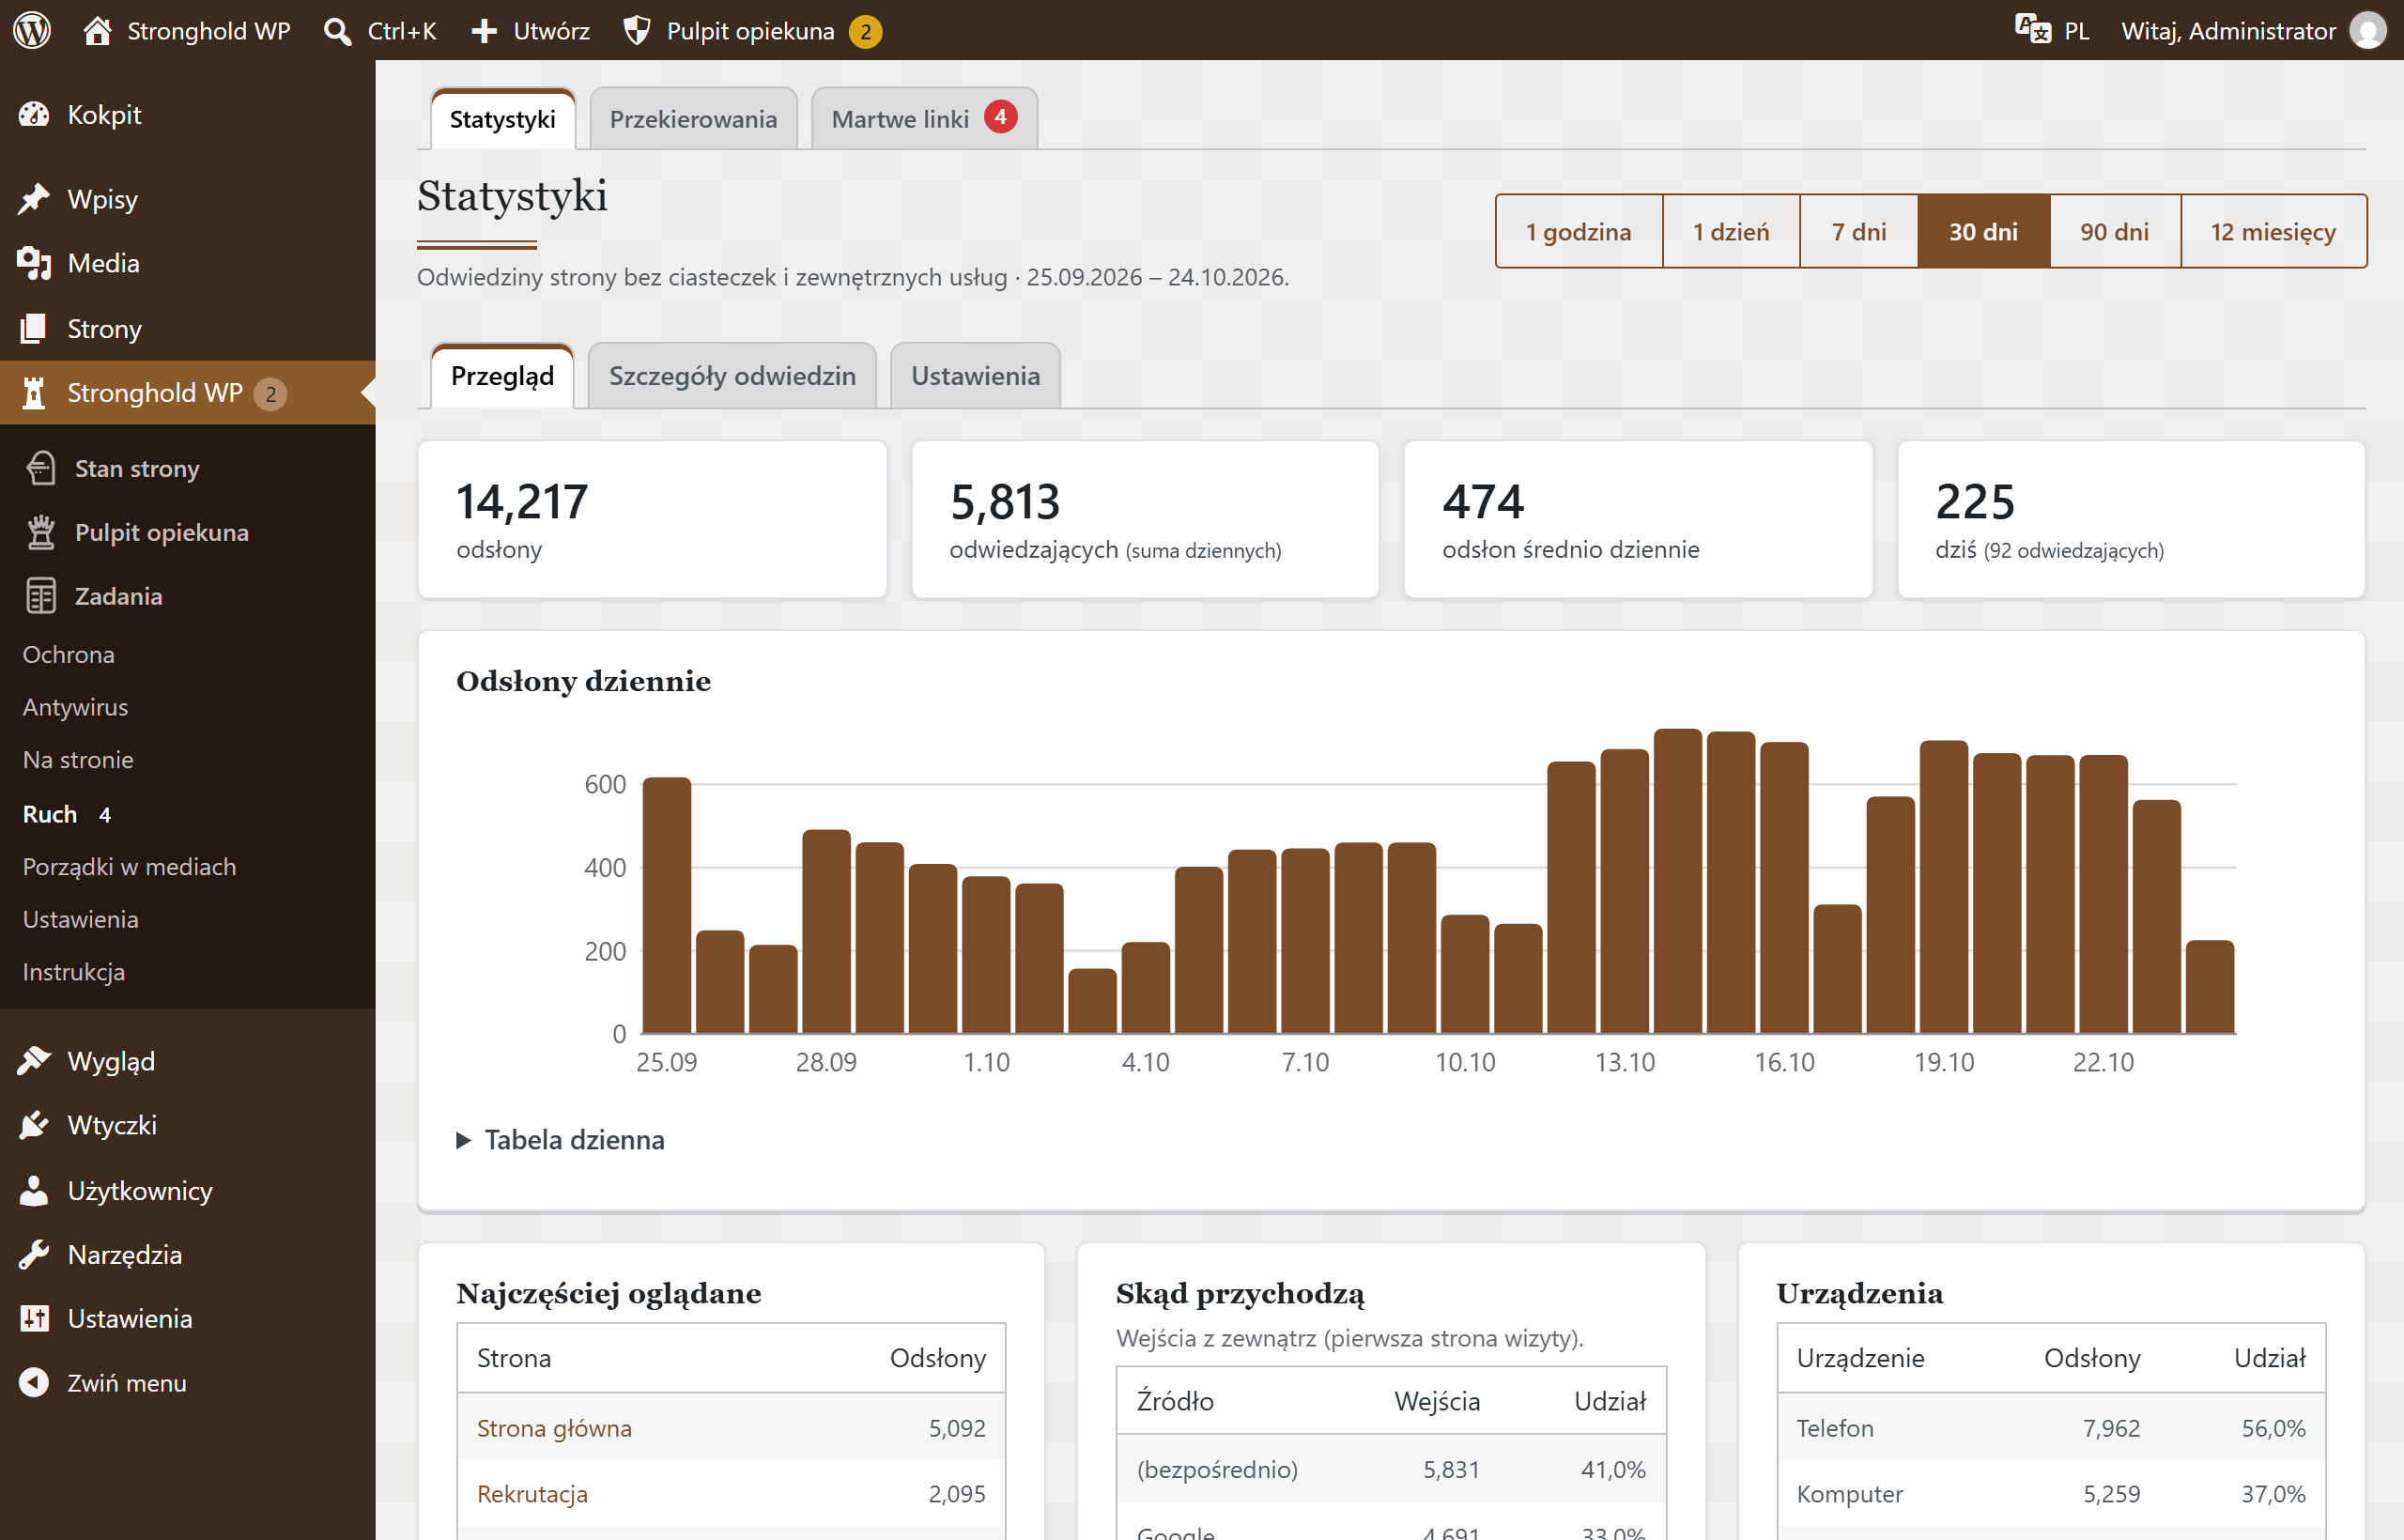The width and height of the screenshot is (2404, 1540).
Task: Click the Media icon in sidebar
Action: 34,263
